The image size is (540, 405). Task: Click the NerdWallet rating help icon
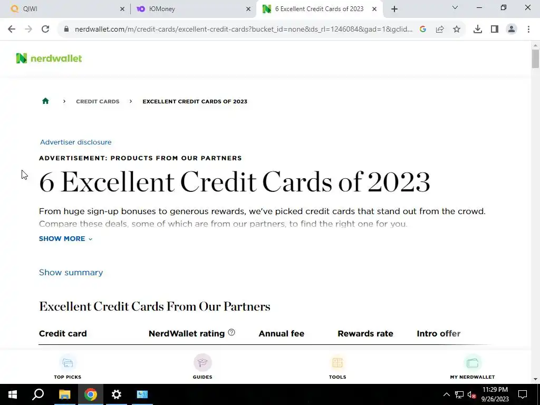pyautogui.click(x=232, y=332)
